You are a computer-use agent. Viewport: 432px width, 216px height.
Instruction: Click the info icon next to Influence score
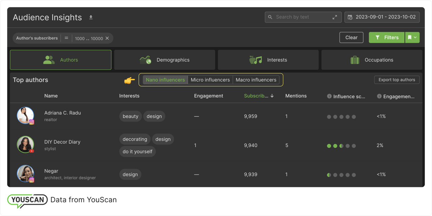tap(329, 96)
